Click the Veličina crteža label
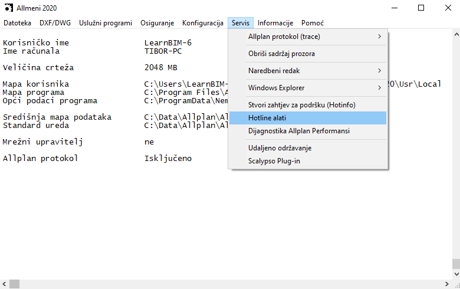The image size is (460, 289). 38,67
